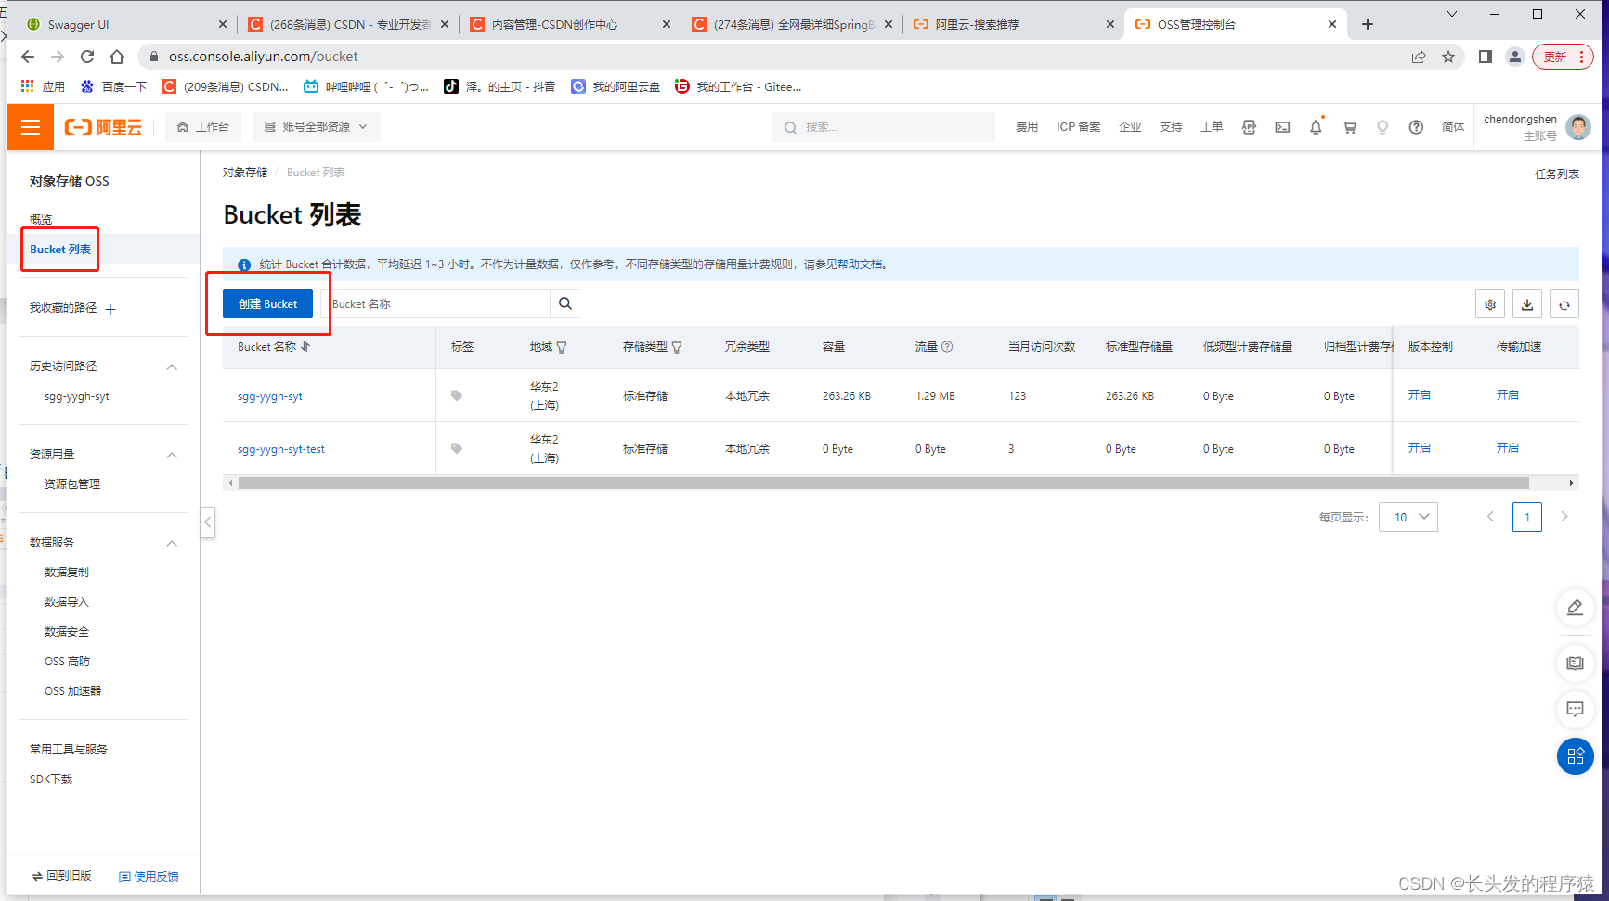Open the notifications bell

click(1316, 127)
